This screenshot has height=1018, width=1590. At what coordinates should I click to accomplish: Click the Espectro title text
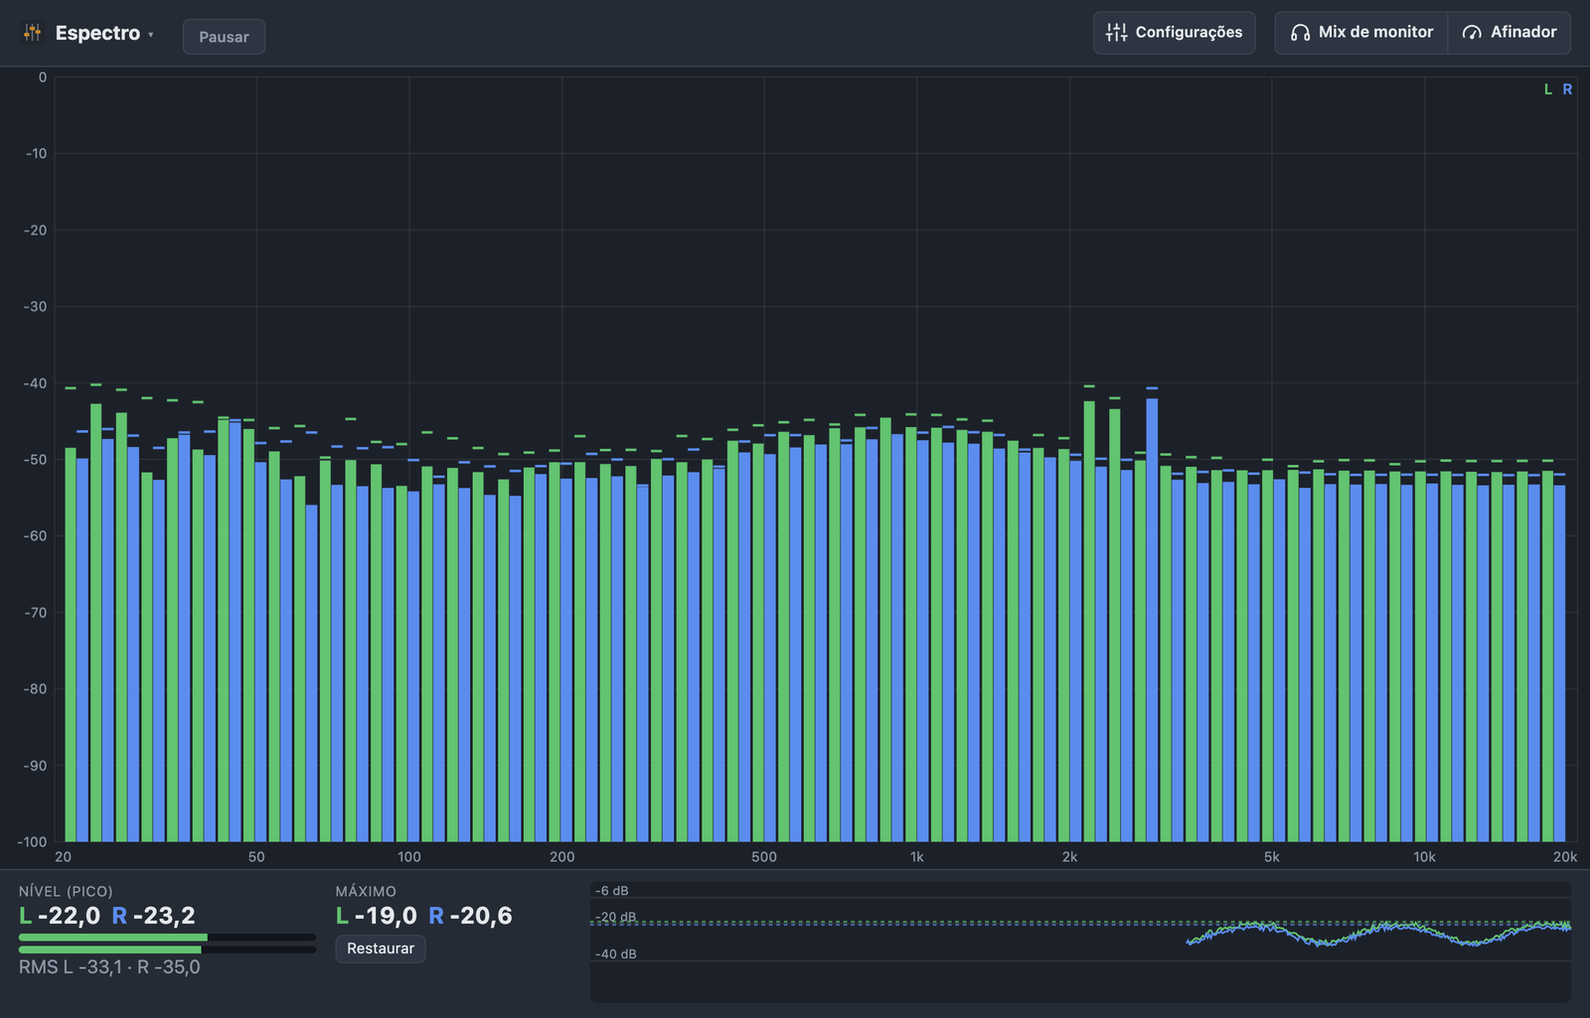97,33
